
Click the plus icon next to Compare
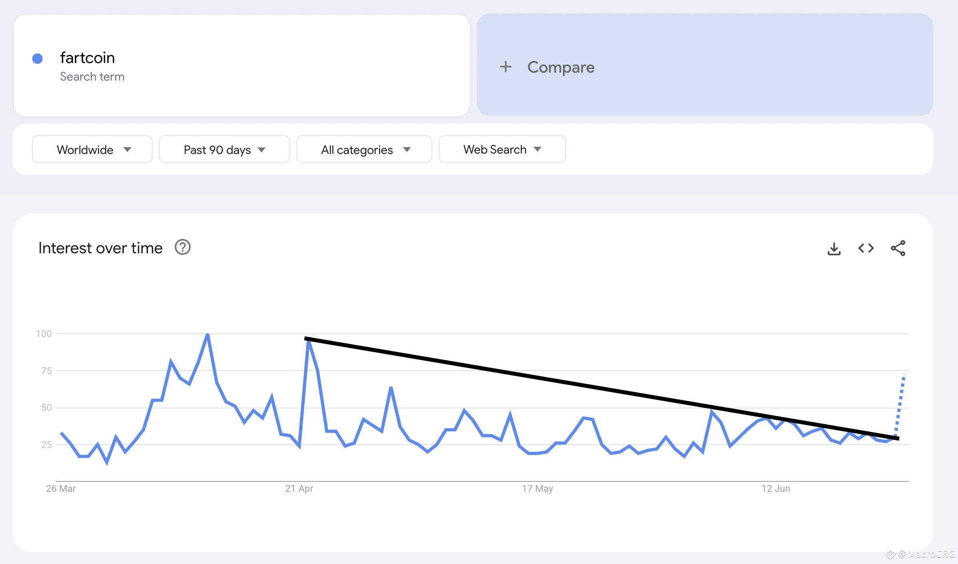(x=505, y=67)
